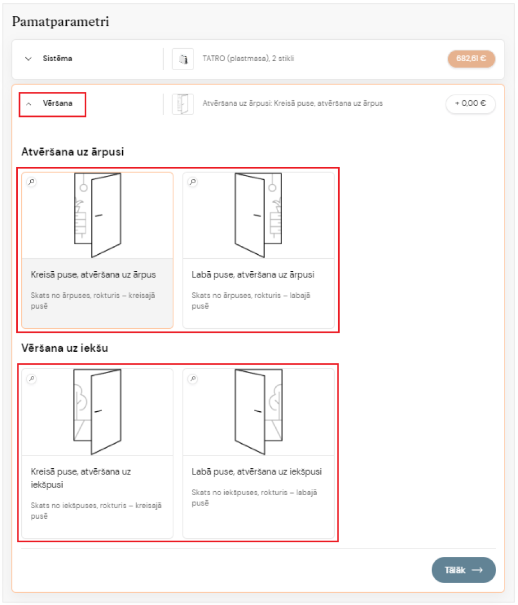Click left outward-opening door illustration

pyautogui.click(x=98, y=215)
